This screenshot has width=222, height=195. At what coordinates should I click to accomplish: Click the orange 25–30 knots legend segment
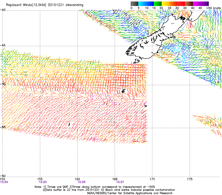point(173,4)
